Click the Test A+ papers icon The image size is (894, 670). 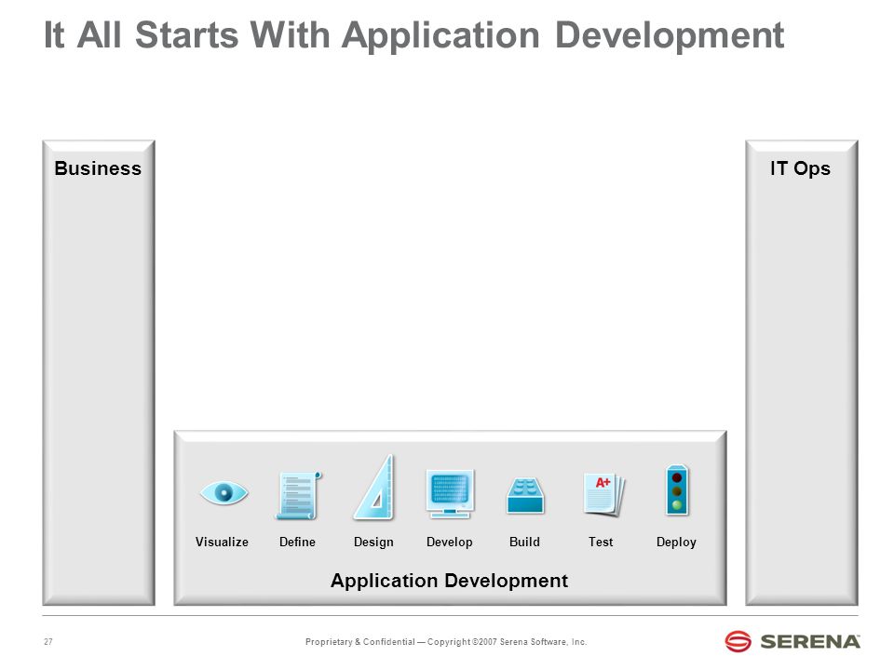(603, 494)
